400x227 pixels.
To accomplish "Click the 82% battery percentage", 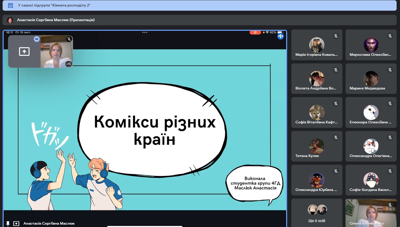I will [273, 32].
